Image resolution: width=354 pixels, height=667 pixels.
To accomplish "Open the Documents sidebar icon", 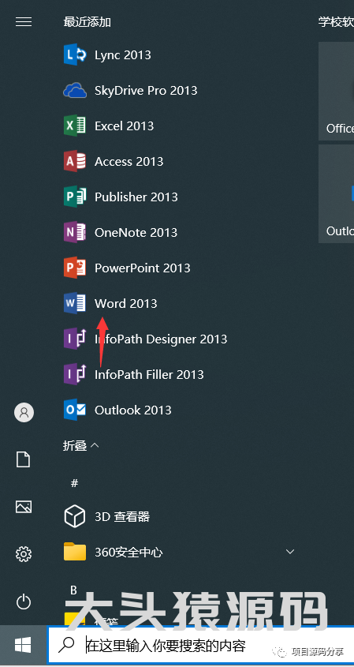I will pos(24,460).
